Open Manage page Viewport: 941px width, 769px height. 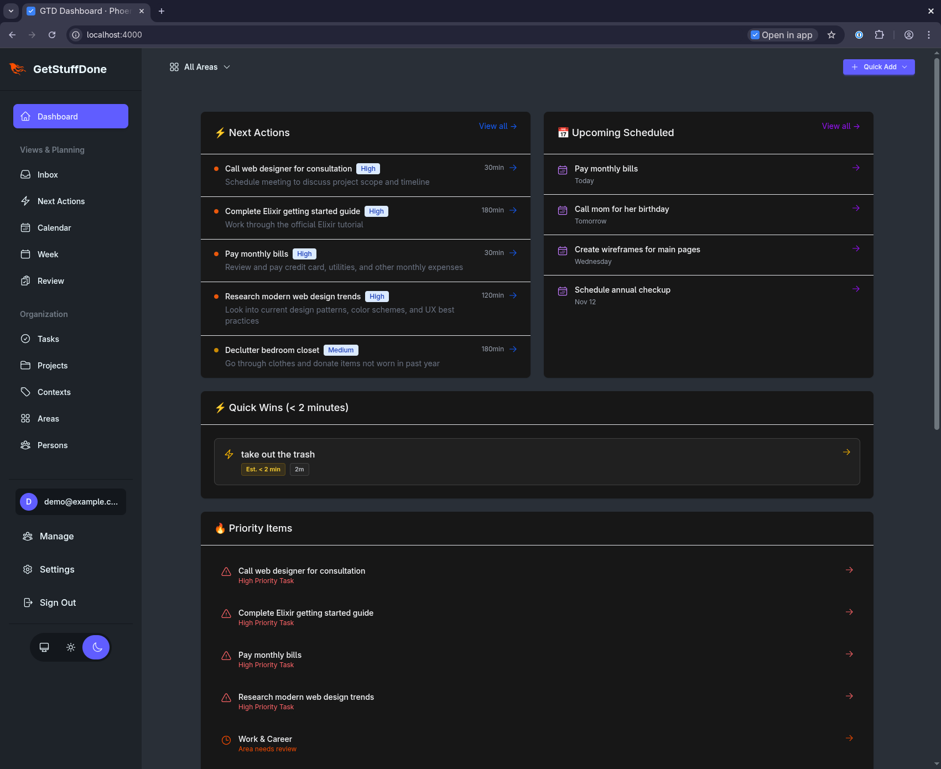click(71, 536)
